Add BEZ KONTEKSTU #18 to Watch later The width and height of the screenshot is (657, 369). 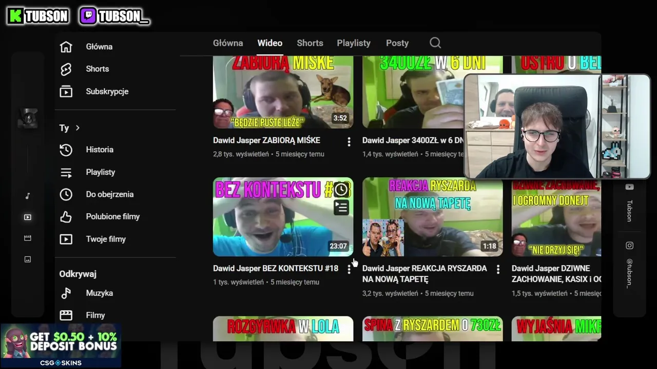click(341, 190)
